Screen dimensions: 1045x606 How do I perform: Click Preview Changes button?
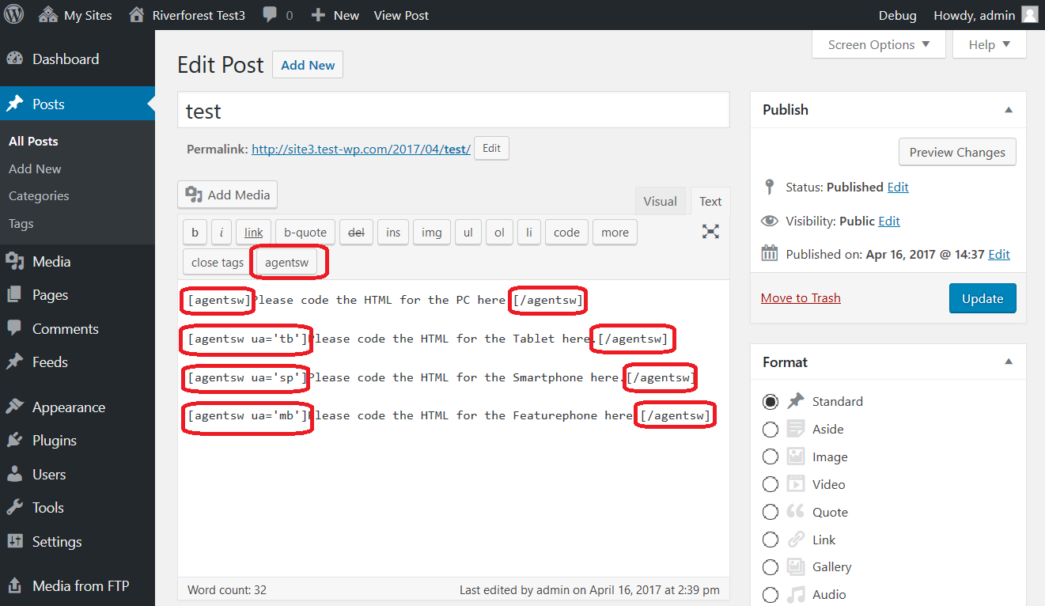[x=957, y=152]
